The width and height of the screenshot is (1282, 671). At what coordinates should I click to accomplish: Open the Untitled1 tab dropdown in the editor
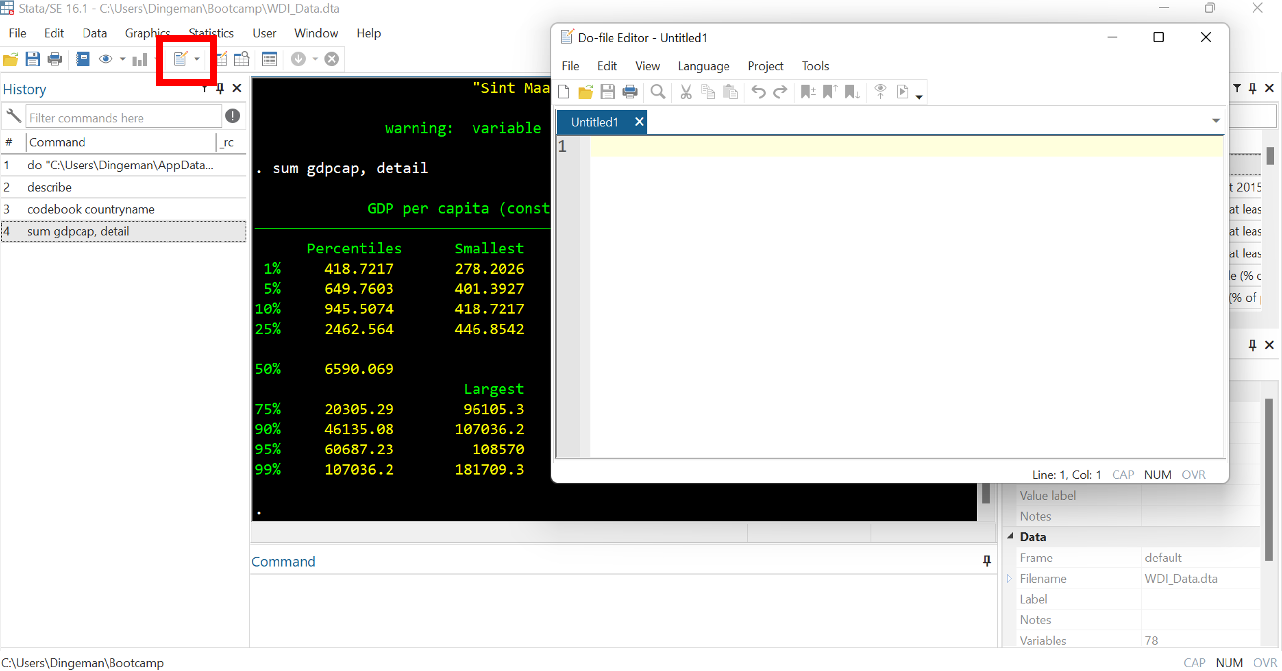pyautogui.click(x=1216, y=121)
